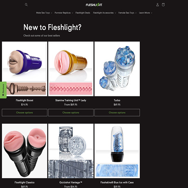This screenshot has width=188, height=188.
Task: Choose options for the Turbo product
Action: click(117, 112)
